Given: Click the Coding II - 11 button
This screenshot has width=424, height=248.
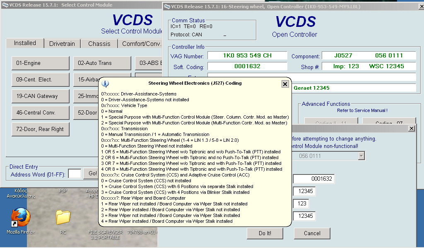Looking at the screenshot, I should [331, 121].
